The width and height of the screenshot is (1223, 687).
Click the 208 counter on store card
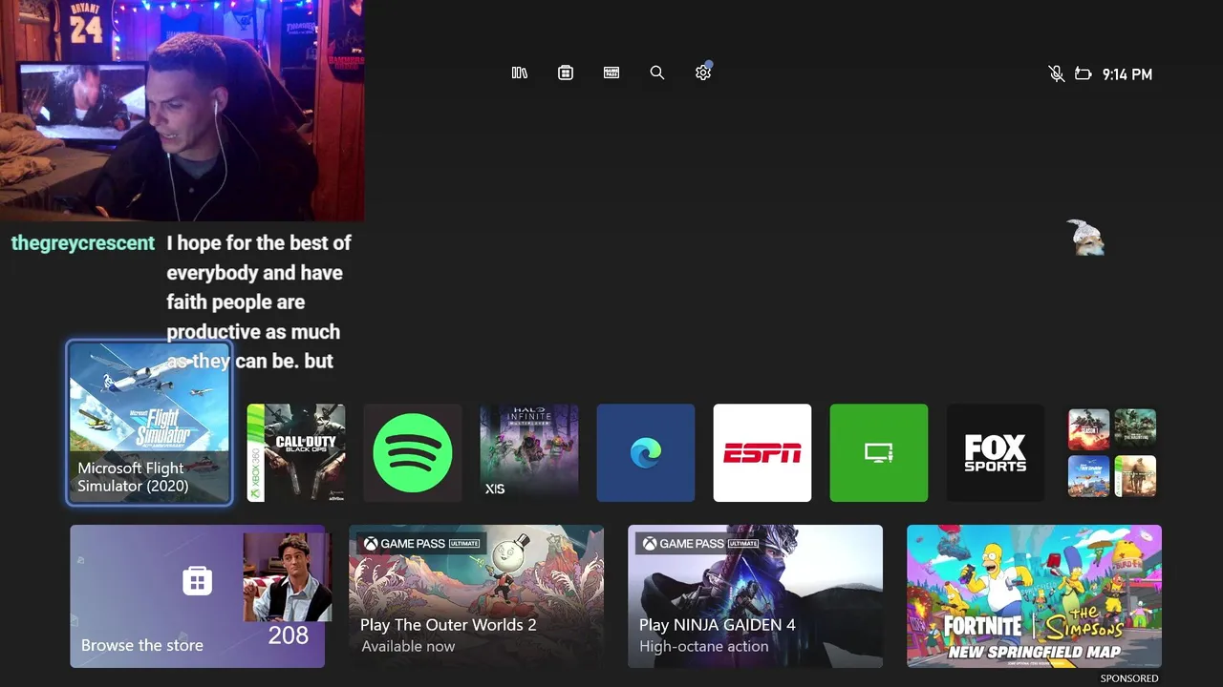(x=289, y=635)
